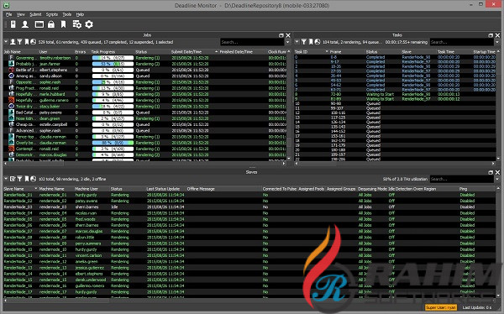Close the Tasks panel
This screenshot has height=314, width=504.
point(497,35)
